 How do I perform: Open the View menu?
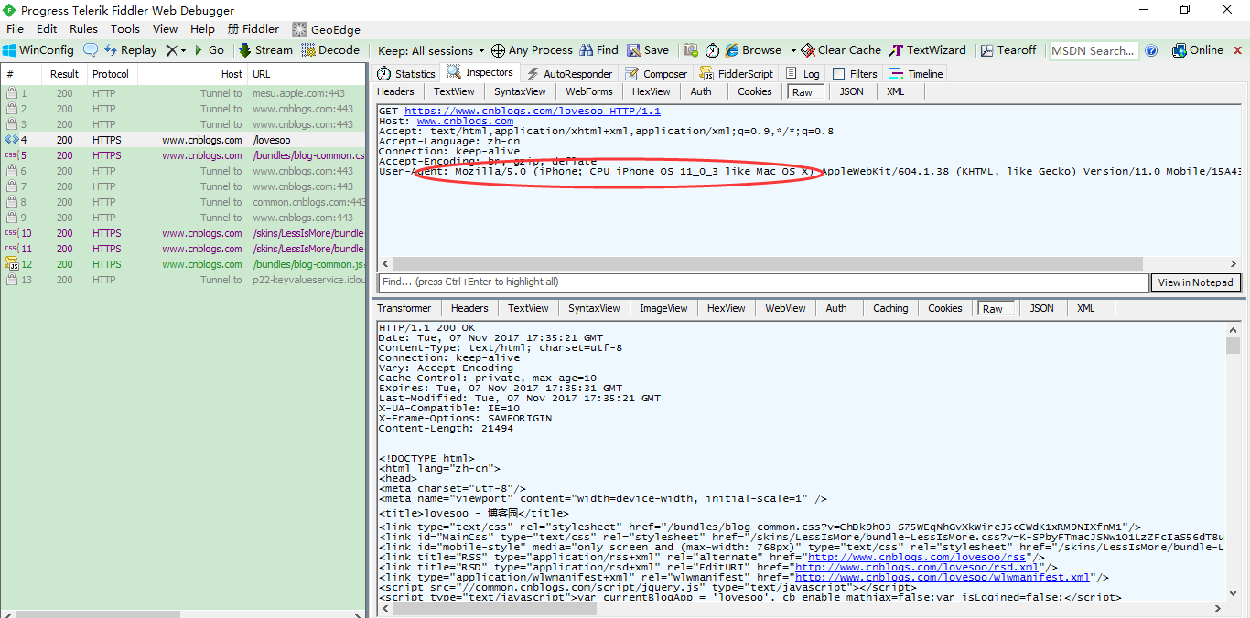click(x=166, y=29)
